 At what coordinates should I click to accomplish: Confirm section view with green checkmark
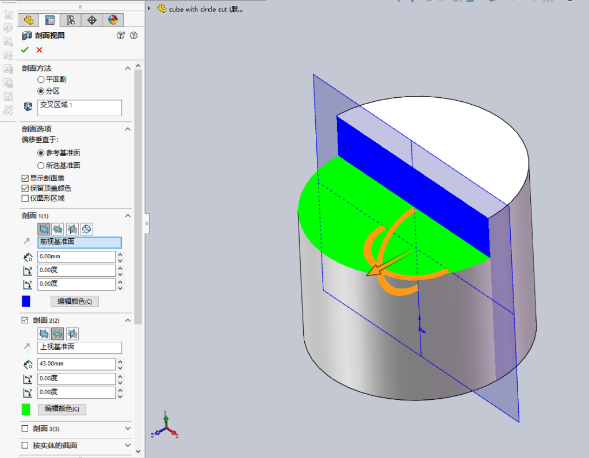coord(25,49)
